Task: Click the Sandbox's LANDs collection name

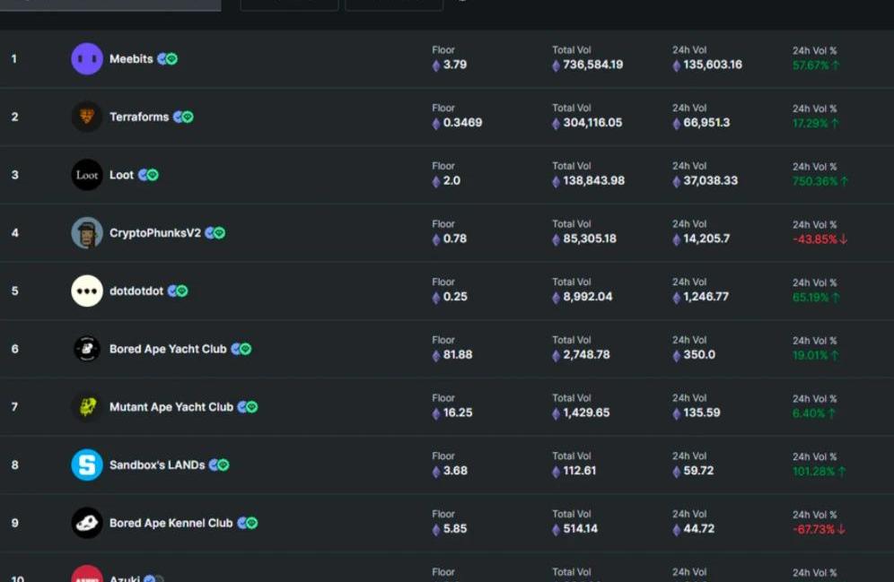Action: click(156, 465)
